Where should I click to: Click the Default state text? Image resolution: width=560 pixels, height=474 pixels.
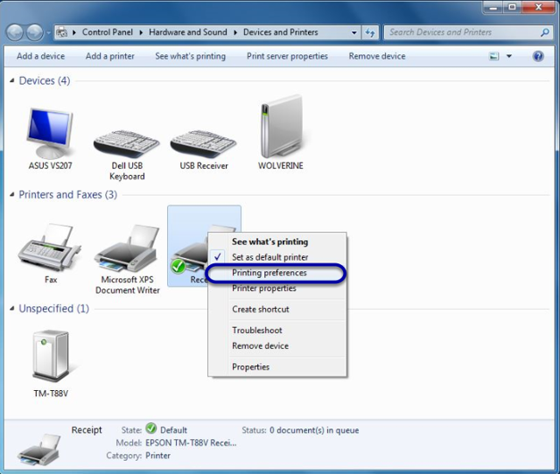point(173,430)
